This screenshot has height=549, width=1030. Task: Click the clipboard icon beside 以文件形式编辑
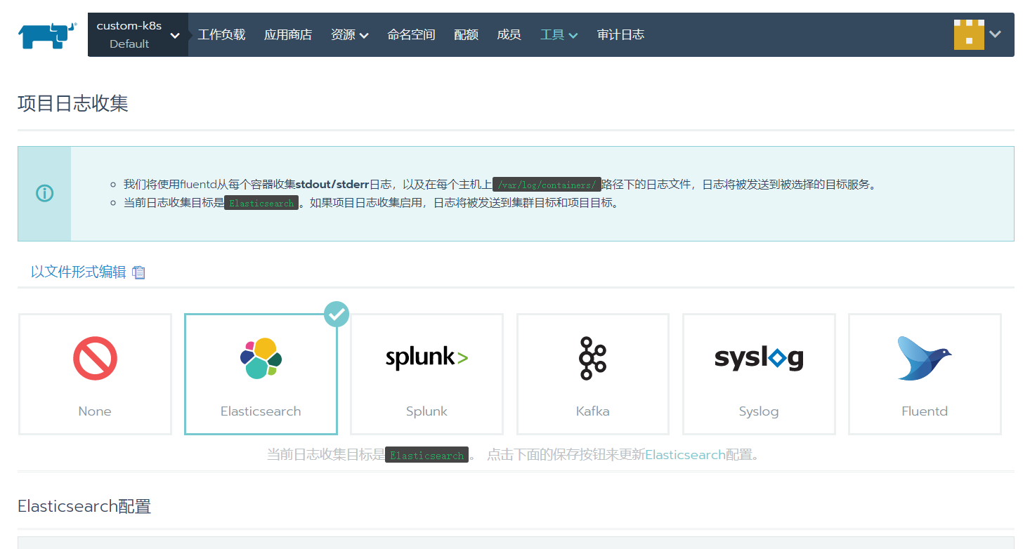coord(139,272)
